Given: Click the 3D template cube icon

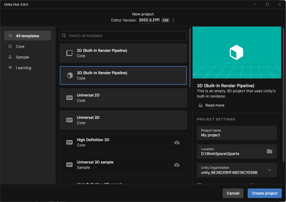Looking at the screenshot, I should coord(70,75).
